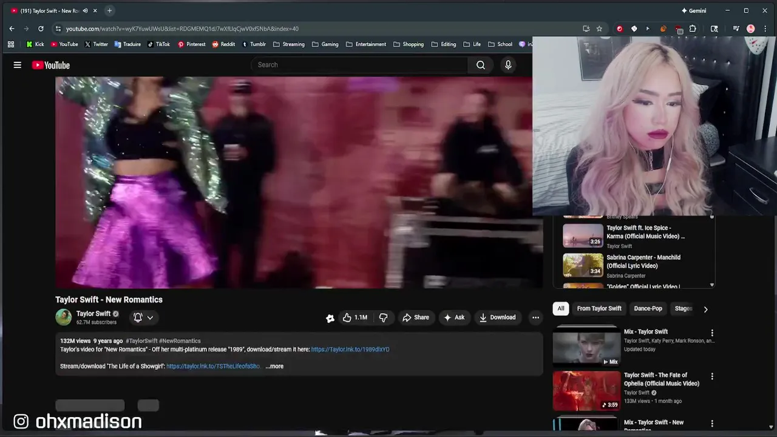Open Twitter bookmark
The image size is (777, 437).
97,44
